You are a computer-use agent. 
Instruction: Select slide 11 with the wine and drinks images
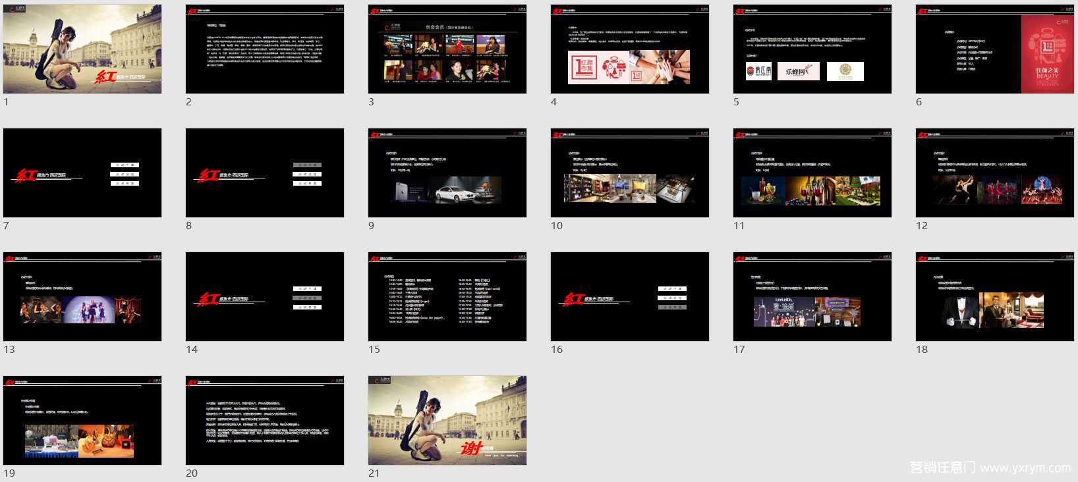coord(812,173)
